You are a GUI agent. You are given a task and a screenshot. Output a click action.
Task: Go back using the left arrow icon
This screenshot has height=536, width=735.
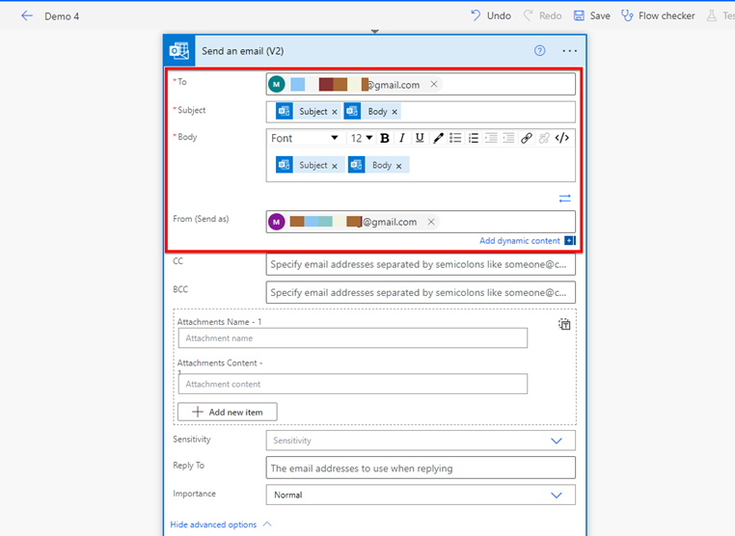[x=27, y=16]
